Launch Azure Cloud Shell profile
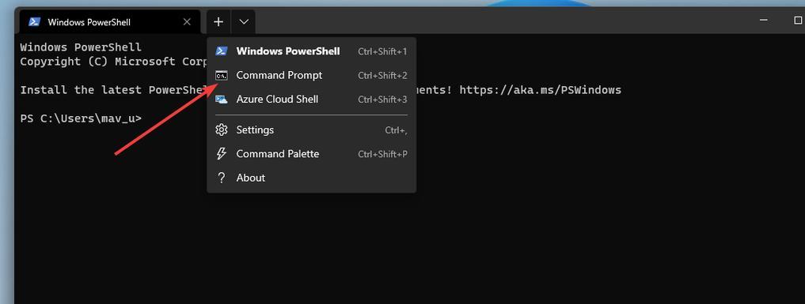Screen dimensions: 805x304 coord(311,99)
